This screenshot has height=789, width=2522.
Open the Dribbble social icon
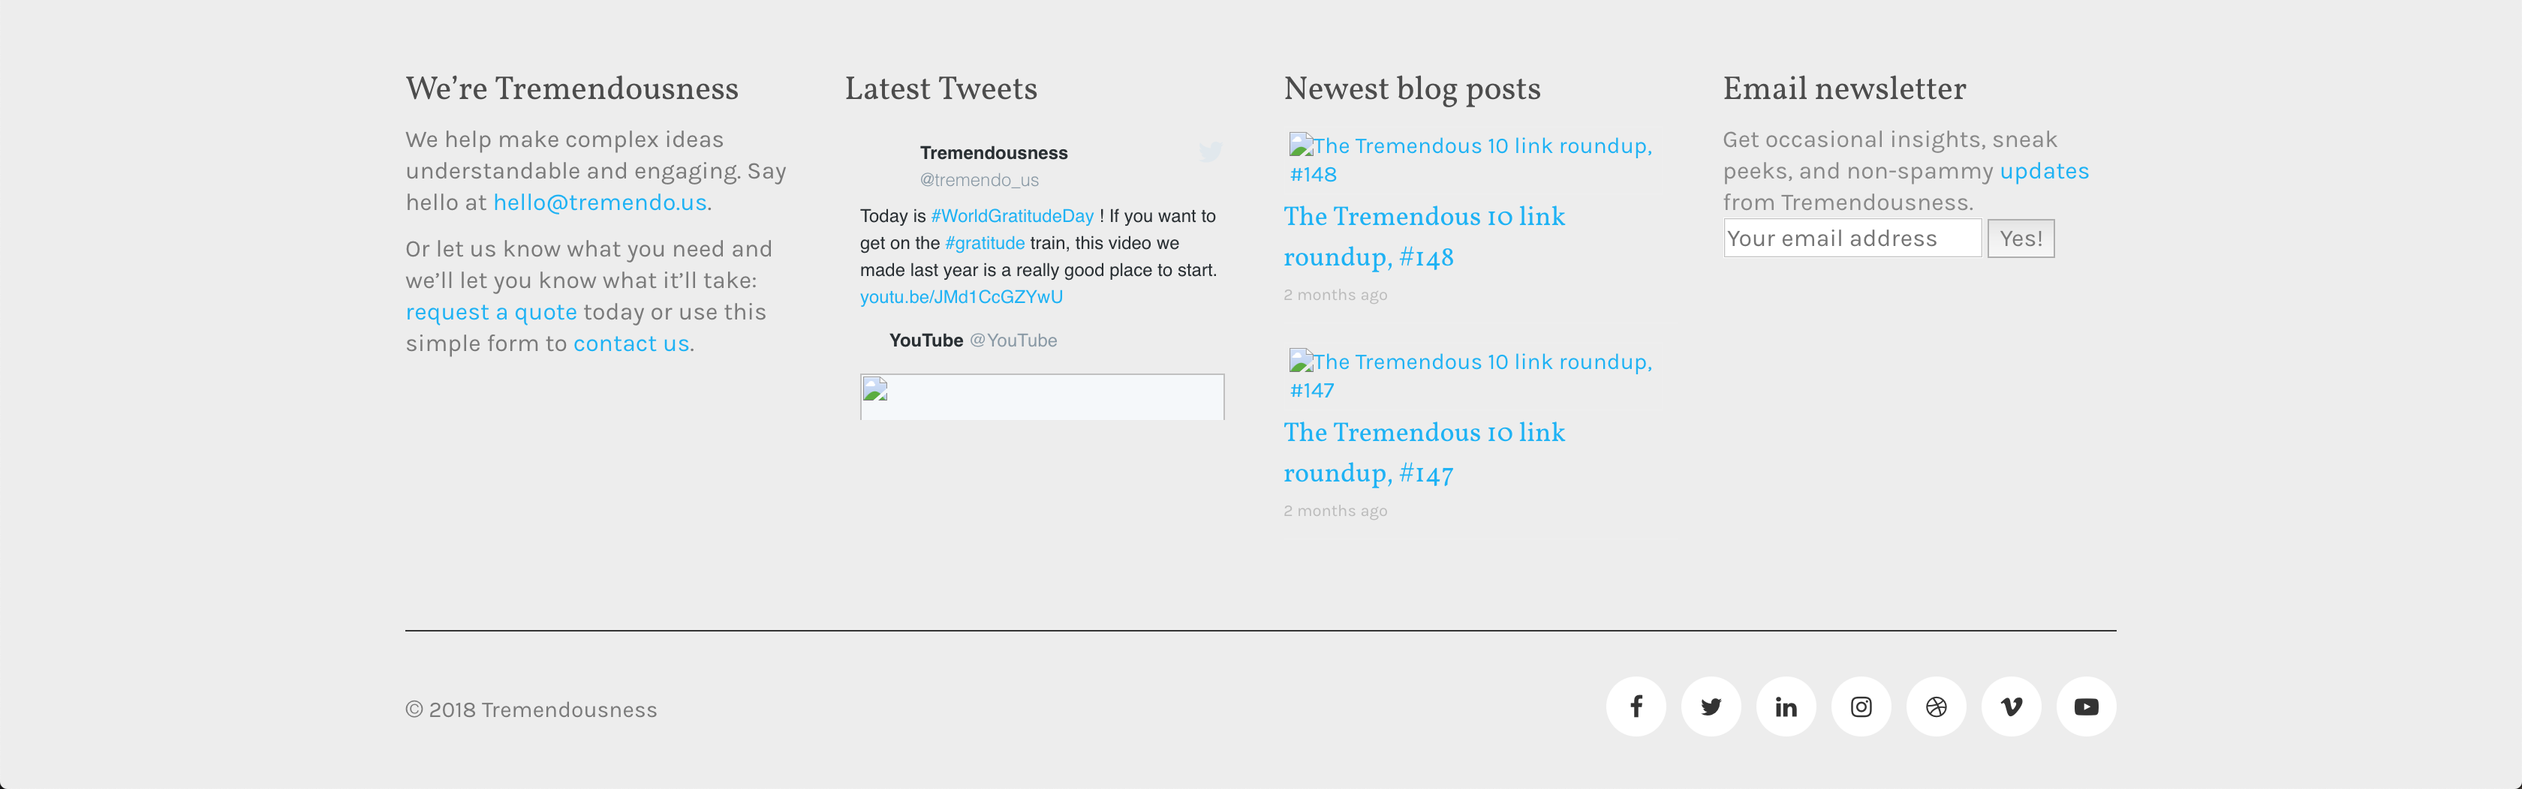(x=1936, y=706)
